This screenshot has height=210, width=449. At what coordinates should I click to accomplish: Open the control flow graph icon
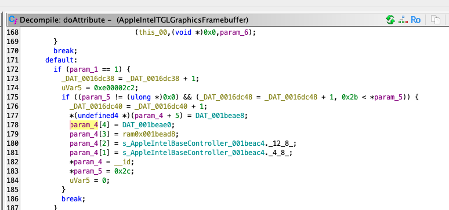pyautogui.click(x=403, y=20)
